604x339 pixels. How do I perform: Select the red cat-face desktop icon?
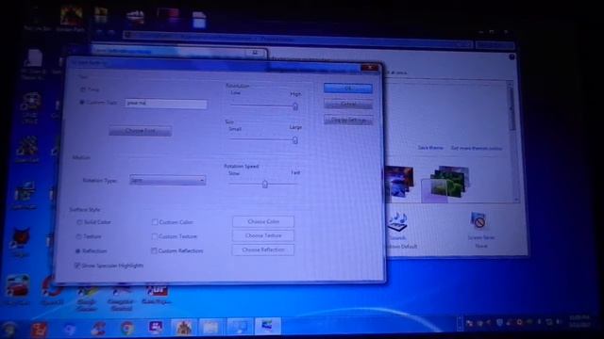[21, 238]
